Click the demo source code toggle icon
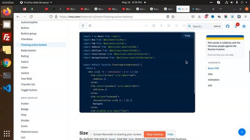250x140 pixels. pyautogui.click(x=146, y=26)
